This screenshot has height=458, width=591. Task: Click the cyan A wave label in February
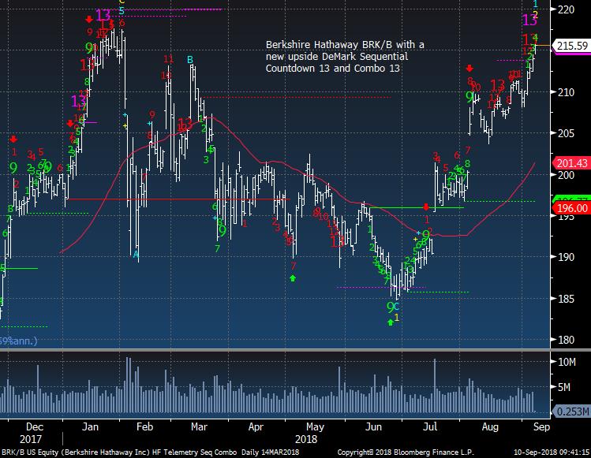pyautogui.click(x=136, y=255)
